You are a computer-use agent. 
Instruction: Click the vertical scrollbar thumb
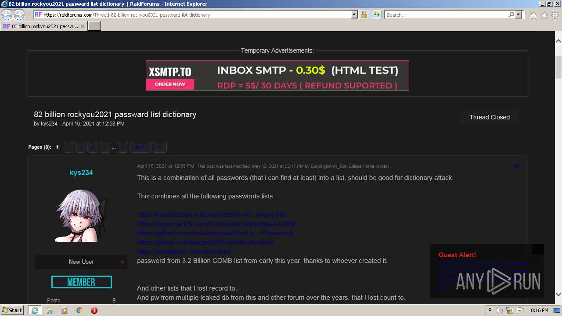558,67
